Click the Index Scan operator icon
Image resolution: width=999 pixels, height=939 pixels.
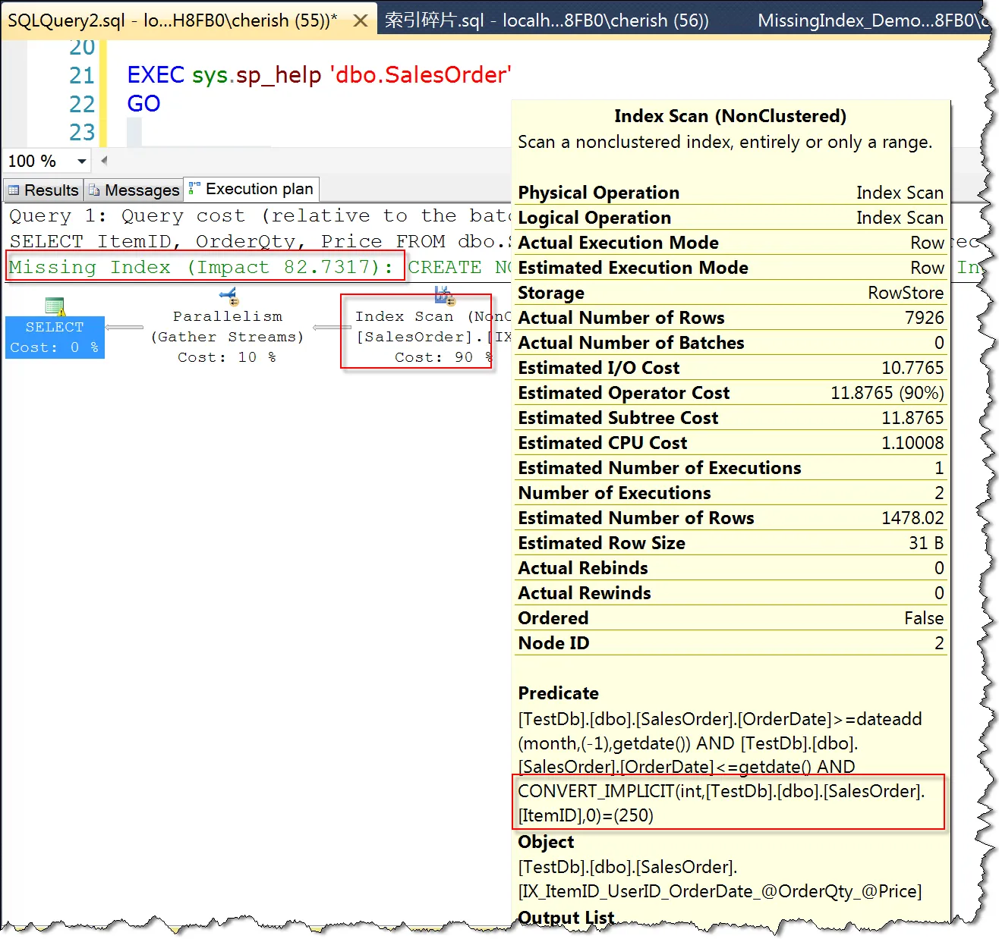444,295
